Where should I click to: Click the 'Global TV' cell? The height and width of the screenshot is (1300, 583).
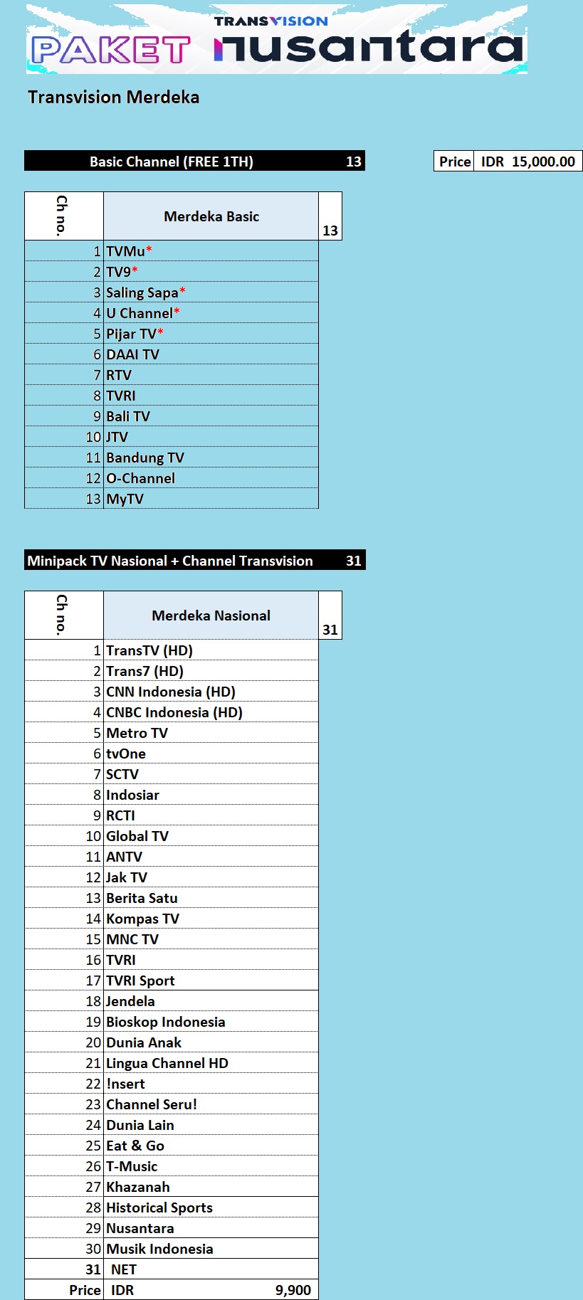tap(211, 835)
